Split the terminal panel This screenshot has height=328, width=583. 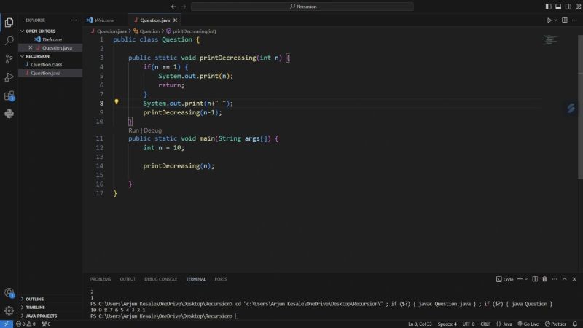tap(535, 279)
